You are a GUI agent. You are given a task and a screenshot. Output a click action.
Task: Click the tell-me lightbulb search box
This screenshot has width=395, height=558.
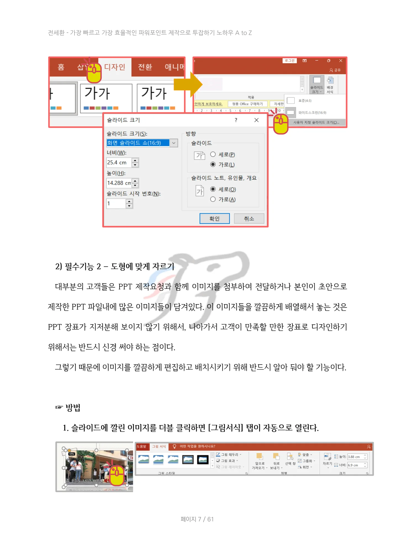(194, 446)
